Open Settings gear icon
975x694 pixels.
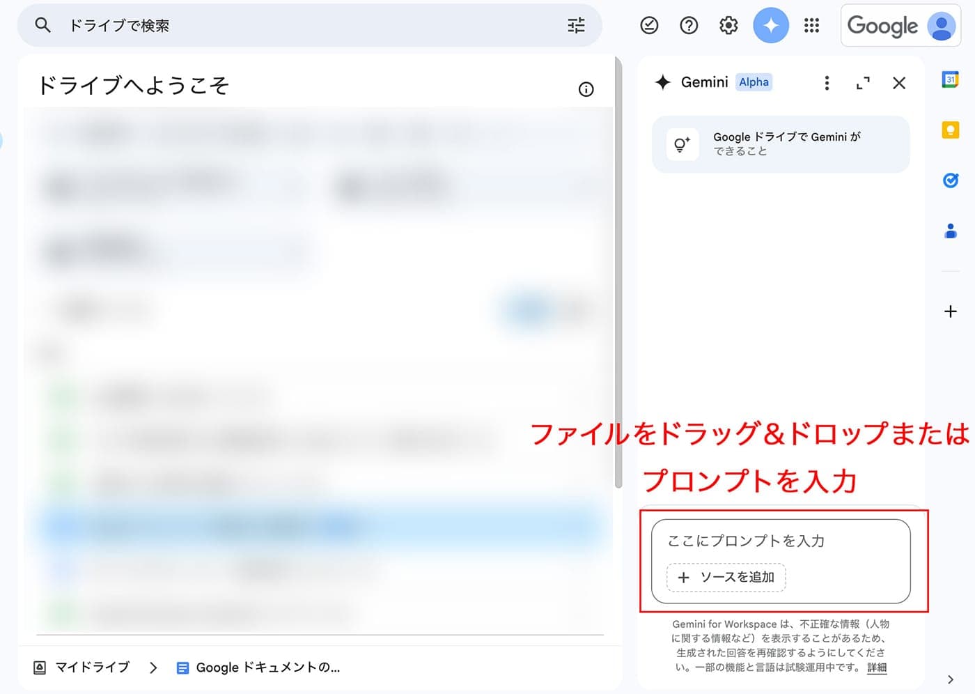coord(728,26)
